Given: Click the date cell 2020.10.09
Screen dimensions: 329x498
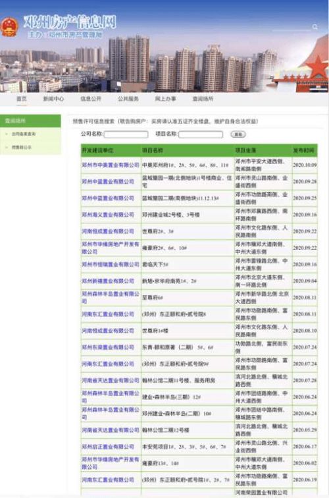Looking at the screenshot, I should [x=305, y=165].
